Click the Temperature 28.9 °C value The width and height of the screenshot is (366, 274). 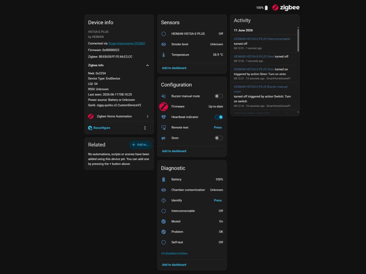[x=218, y=55]
